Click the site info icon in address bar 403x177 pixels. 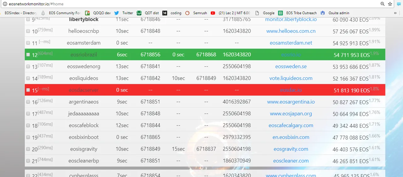pyautogui.click(x=5, y=4)
